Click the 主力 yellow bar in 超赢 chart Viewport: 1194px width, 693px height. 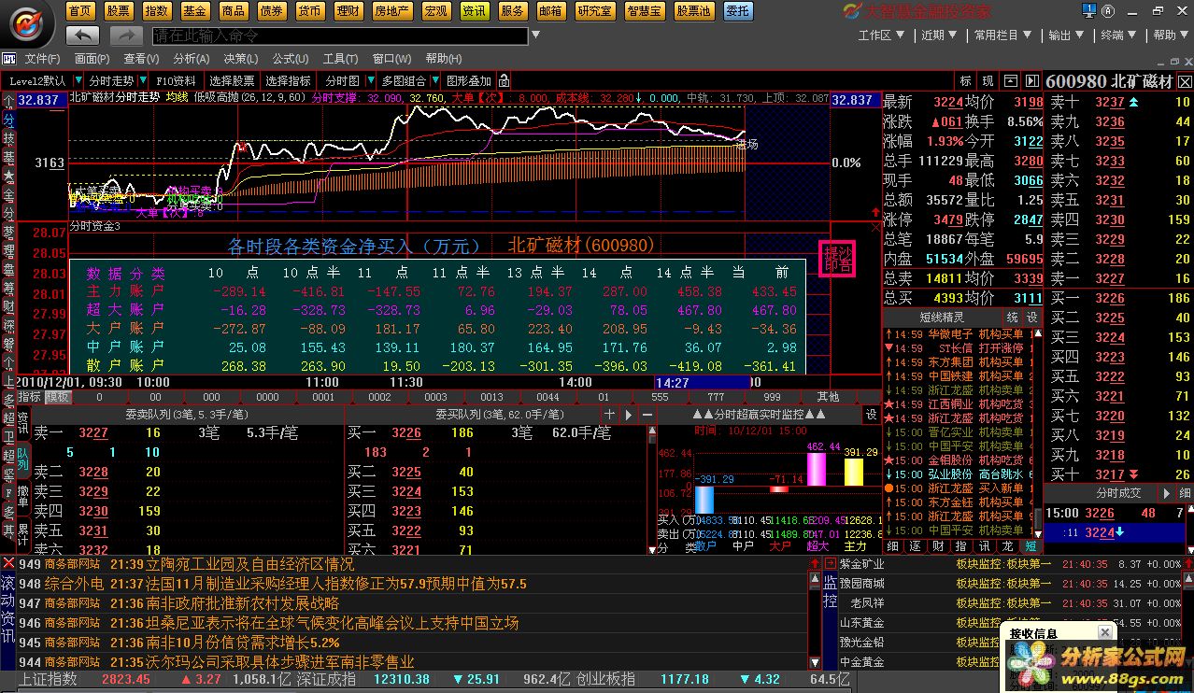point(854,472)
